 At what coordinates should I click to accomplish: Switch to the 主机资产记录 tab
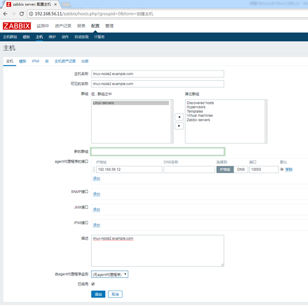[x=65, y=61]
